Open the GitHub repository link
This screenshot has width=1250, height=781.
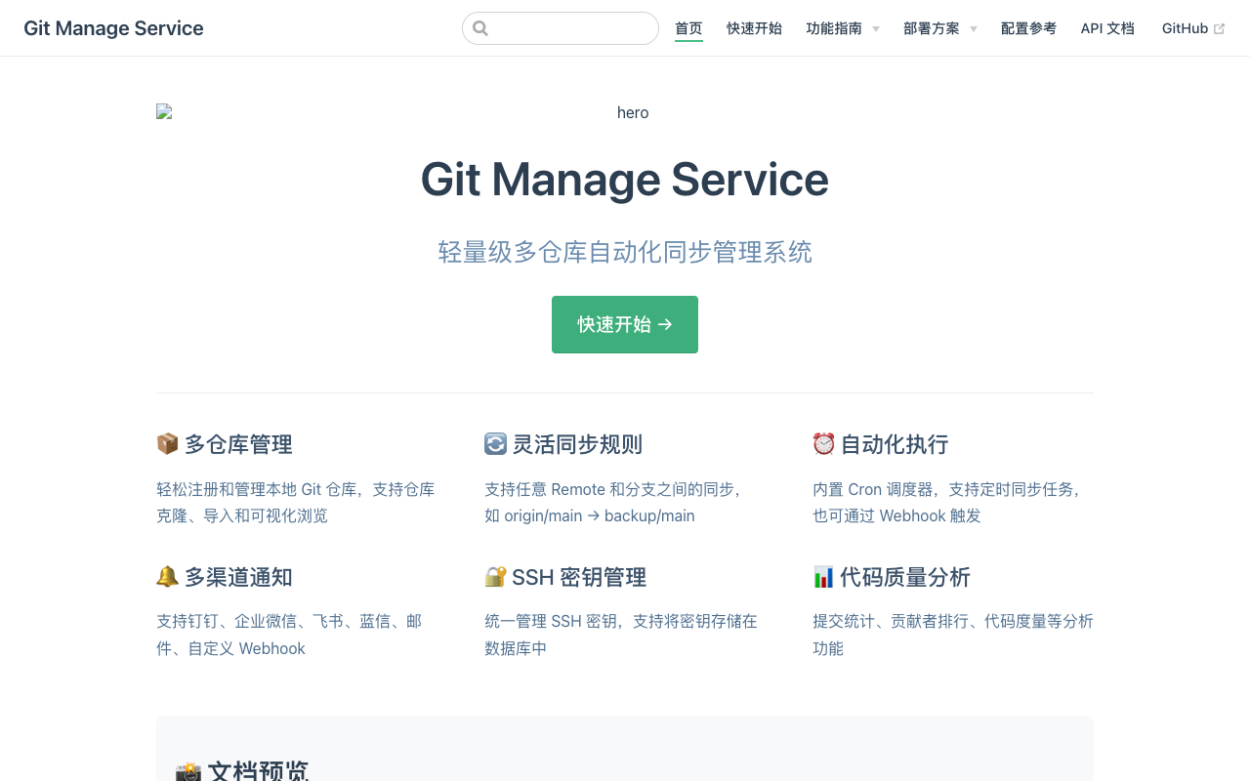[1185, 28]
